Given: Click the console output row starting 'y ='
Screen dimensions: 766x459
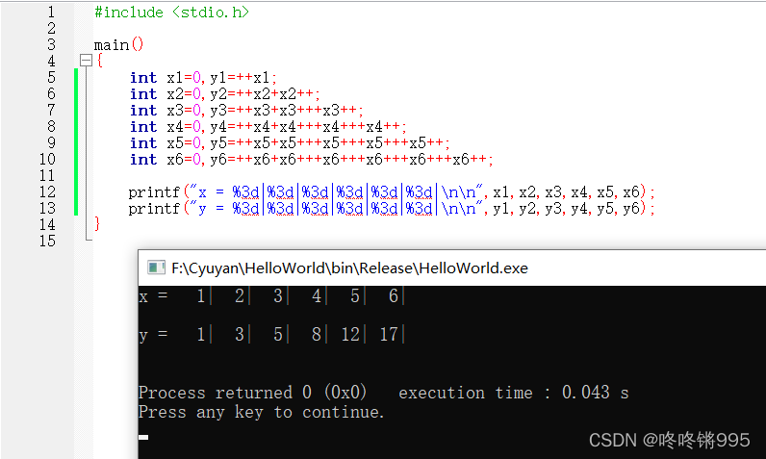Looking at the screenshot, I should 271,335.
